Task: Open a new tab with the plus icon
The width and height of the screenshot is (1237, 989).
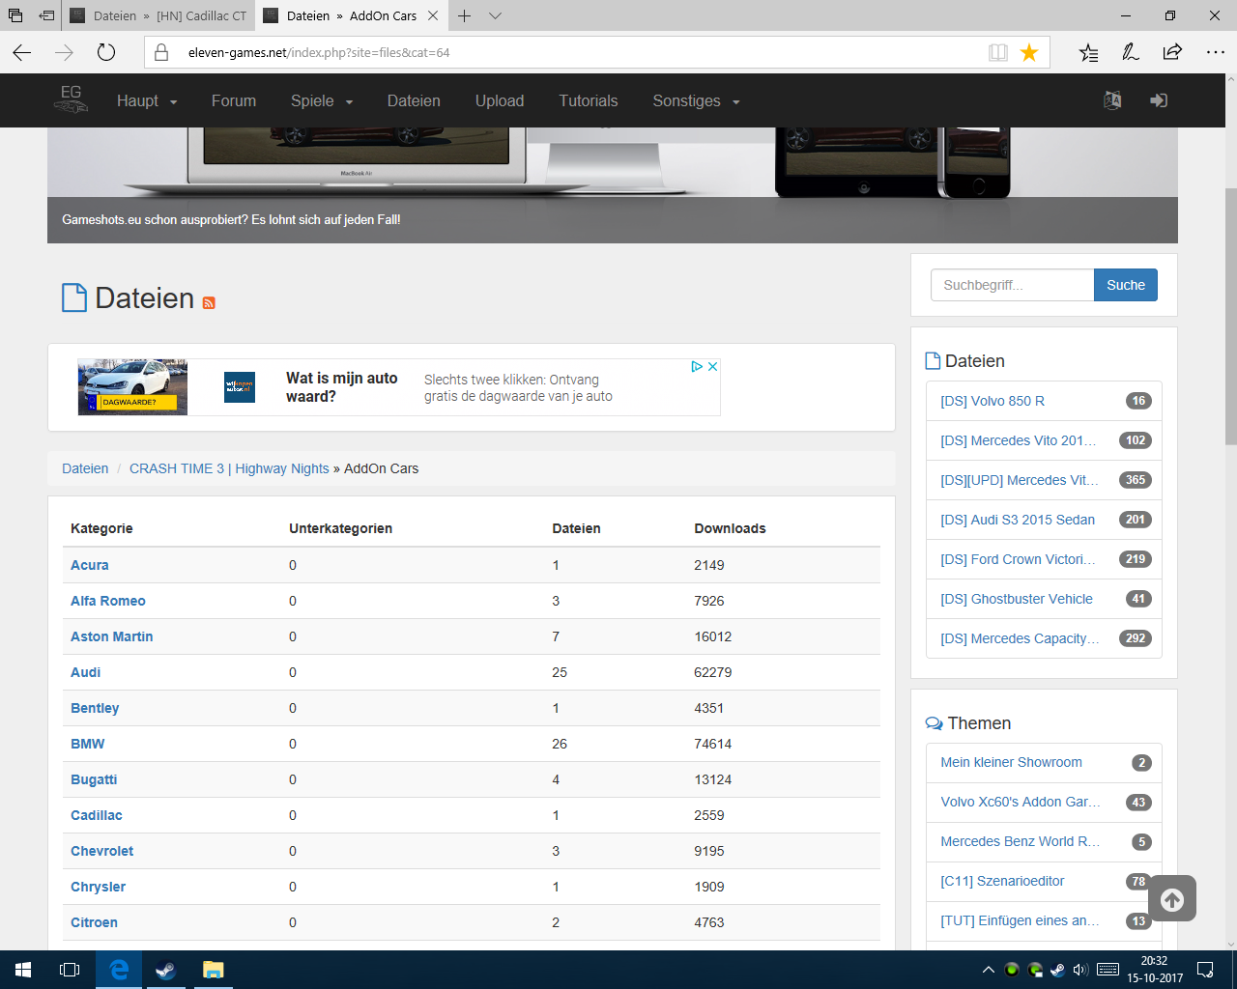Action: tap(464, 15)
